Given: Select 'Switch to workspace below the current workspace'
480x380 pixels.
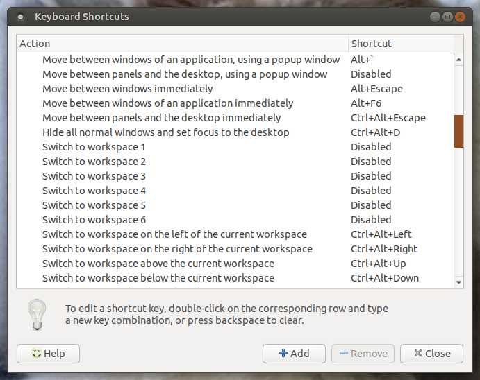Looking at the screenshot, I should [x=235, y=278].
